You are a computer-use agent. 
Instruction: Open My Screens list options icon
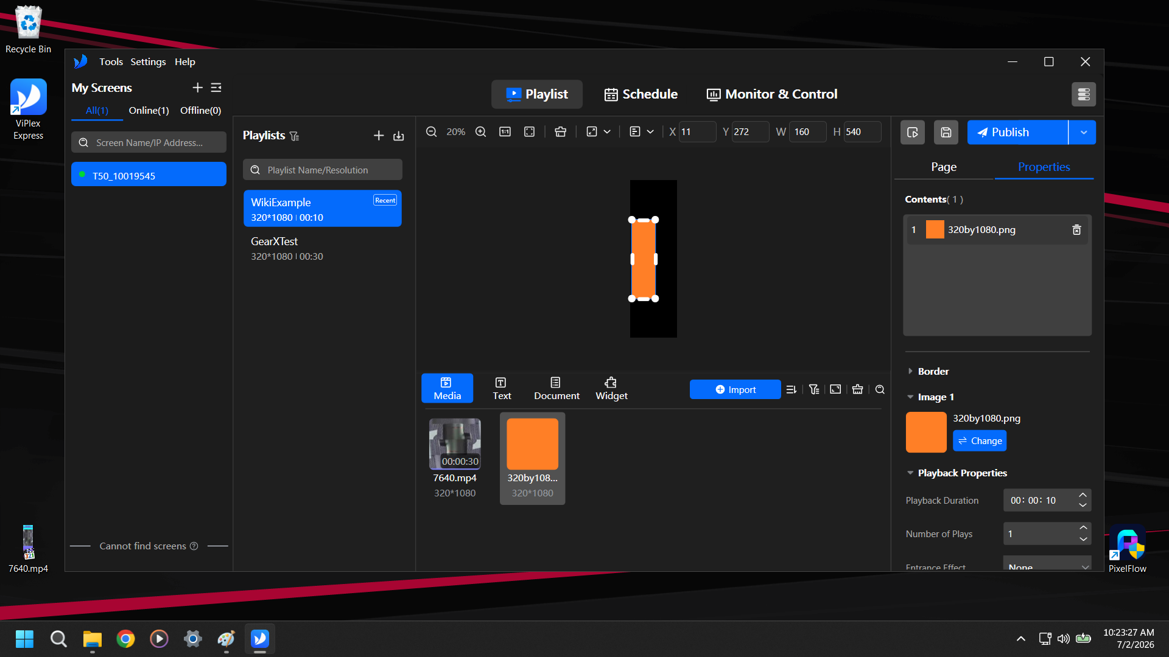click(x=216, y=88)
